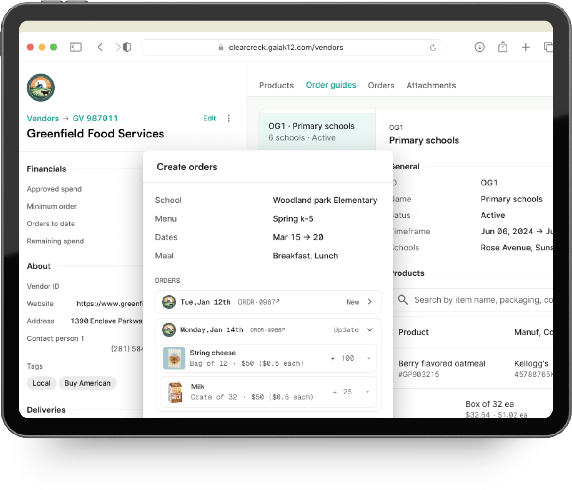This screenshot has height=490, width=572.
Task: Open the Attachments tab
Action: click(431, 85)
